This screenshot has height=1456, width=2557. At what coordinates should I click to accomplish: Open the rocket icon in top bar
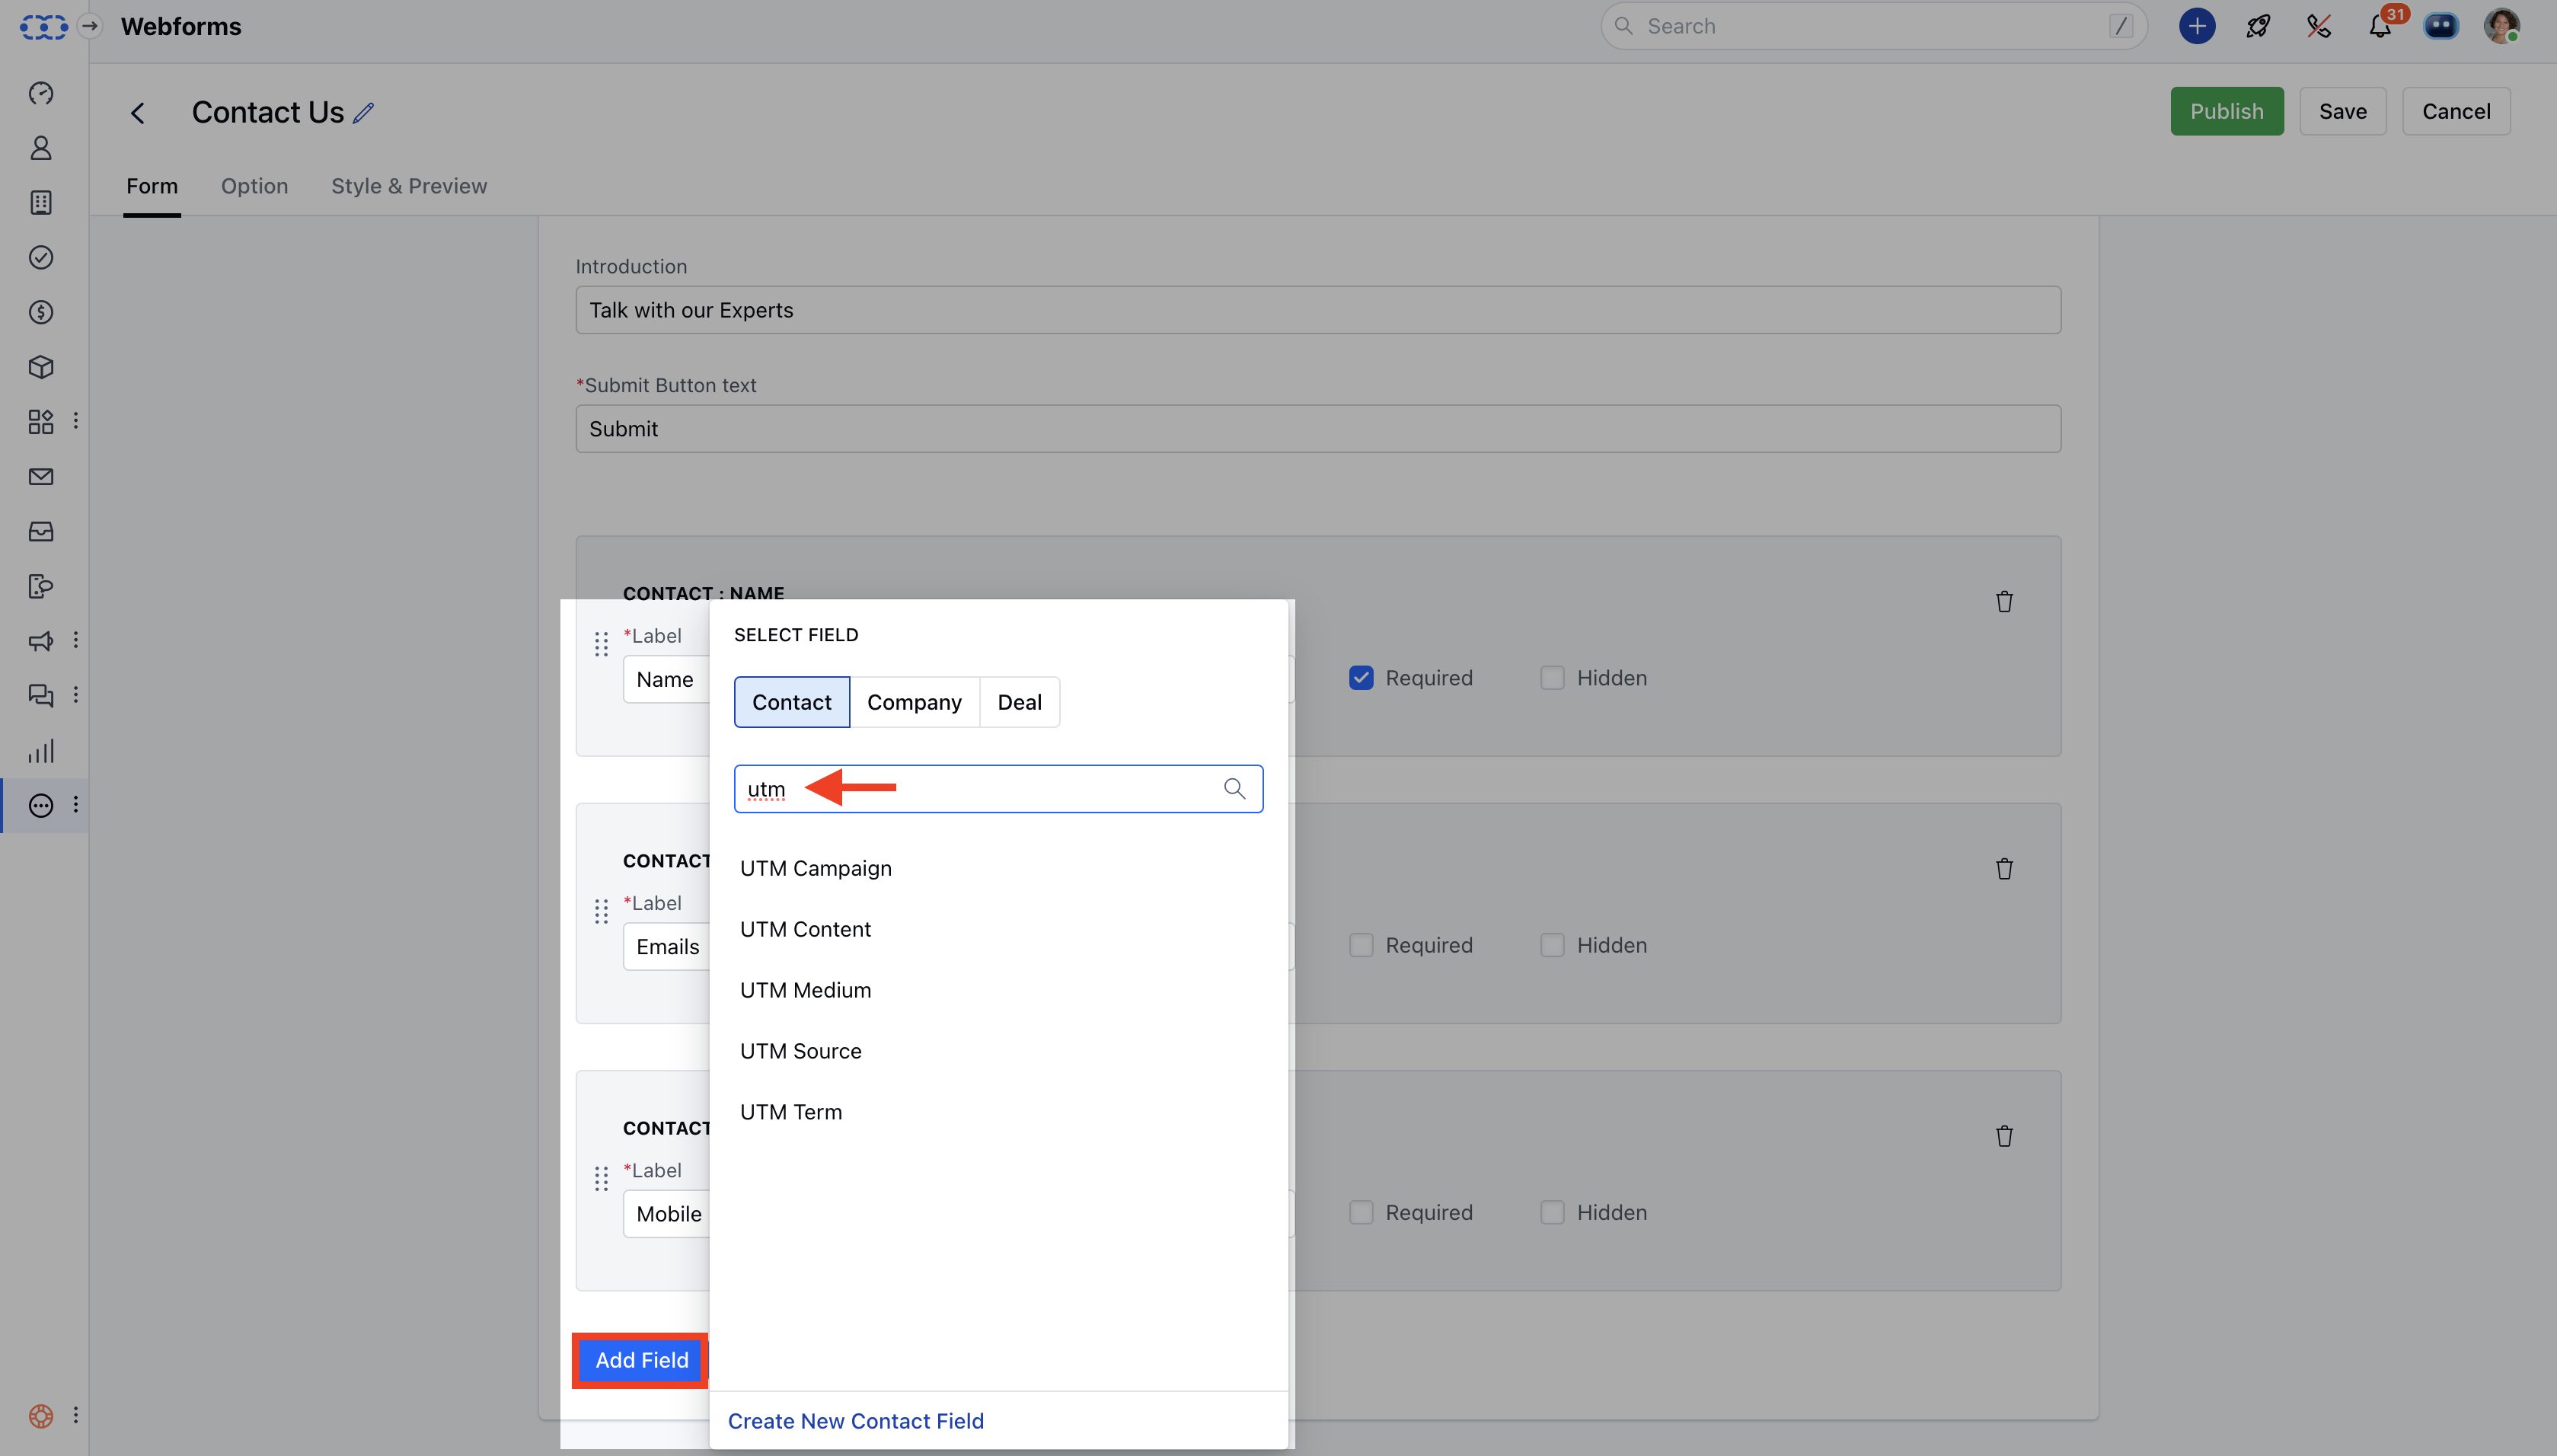point(2257,27)
